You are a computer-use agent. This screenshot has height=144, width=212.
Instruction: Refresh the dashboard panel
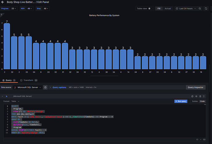point(206,9)
